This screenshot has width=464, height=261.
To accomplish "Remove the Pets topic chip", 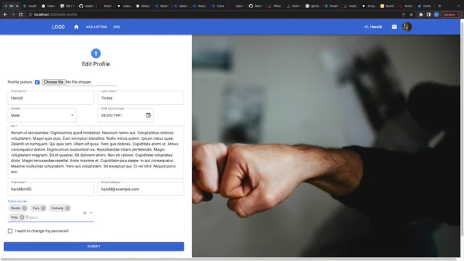I will 22,217.
